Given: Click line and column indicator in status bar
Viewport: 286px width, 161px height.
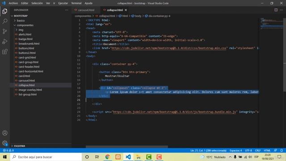Looking at the screenshot, I should point(208,150).
